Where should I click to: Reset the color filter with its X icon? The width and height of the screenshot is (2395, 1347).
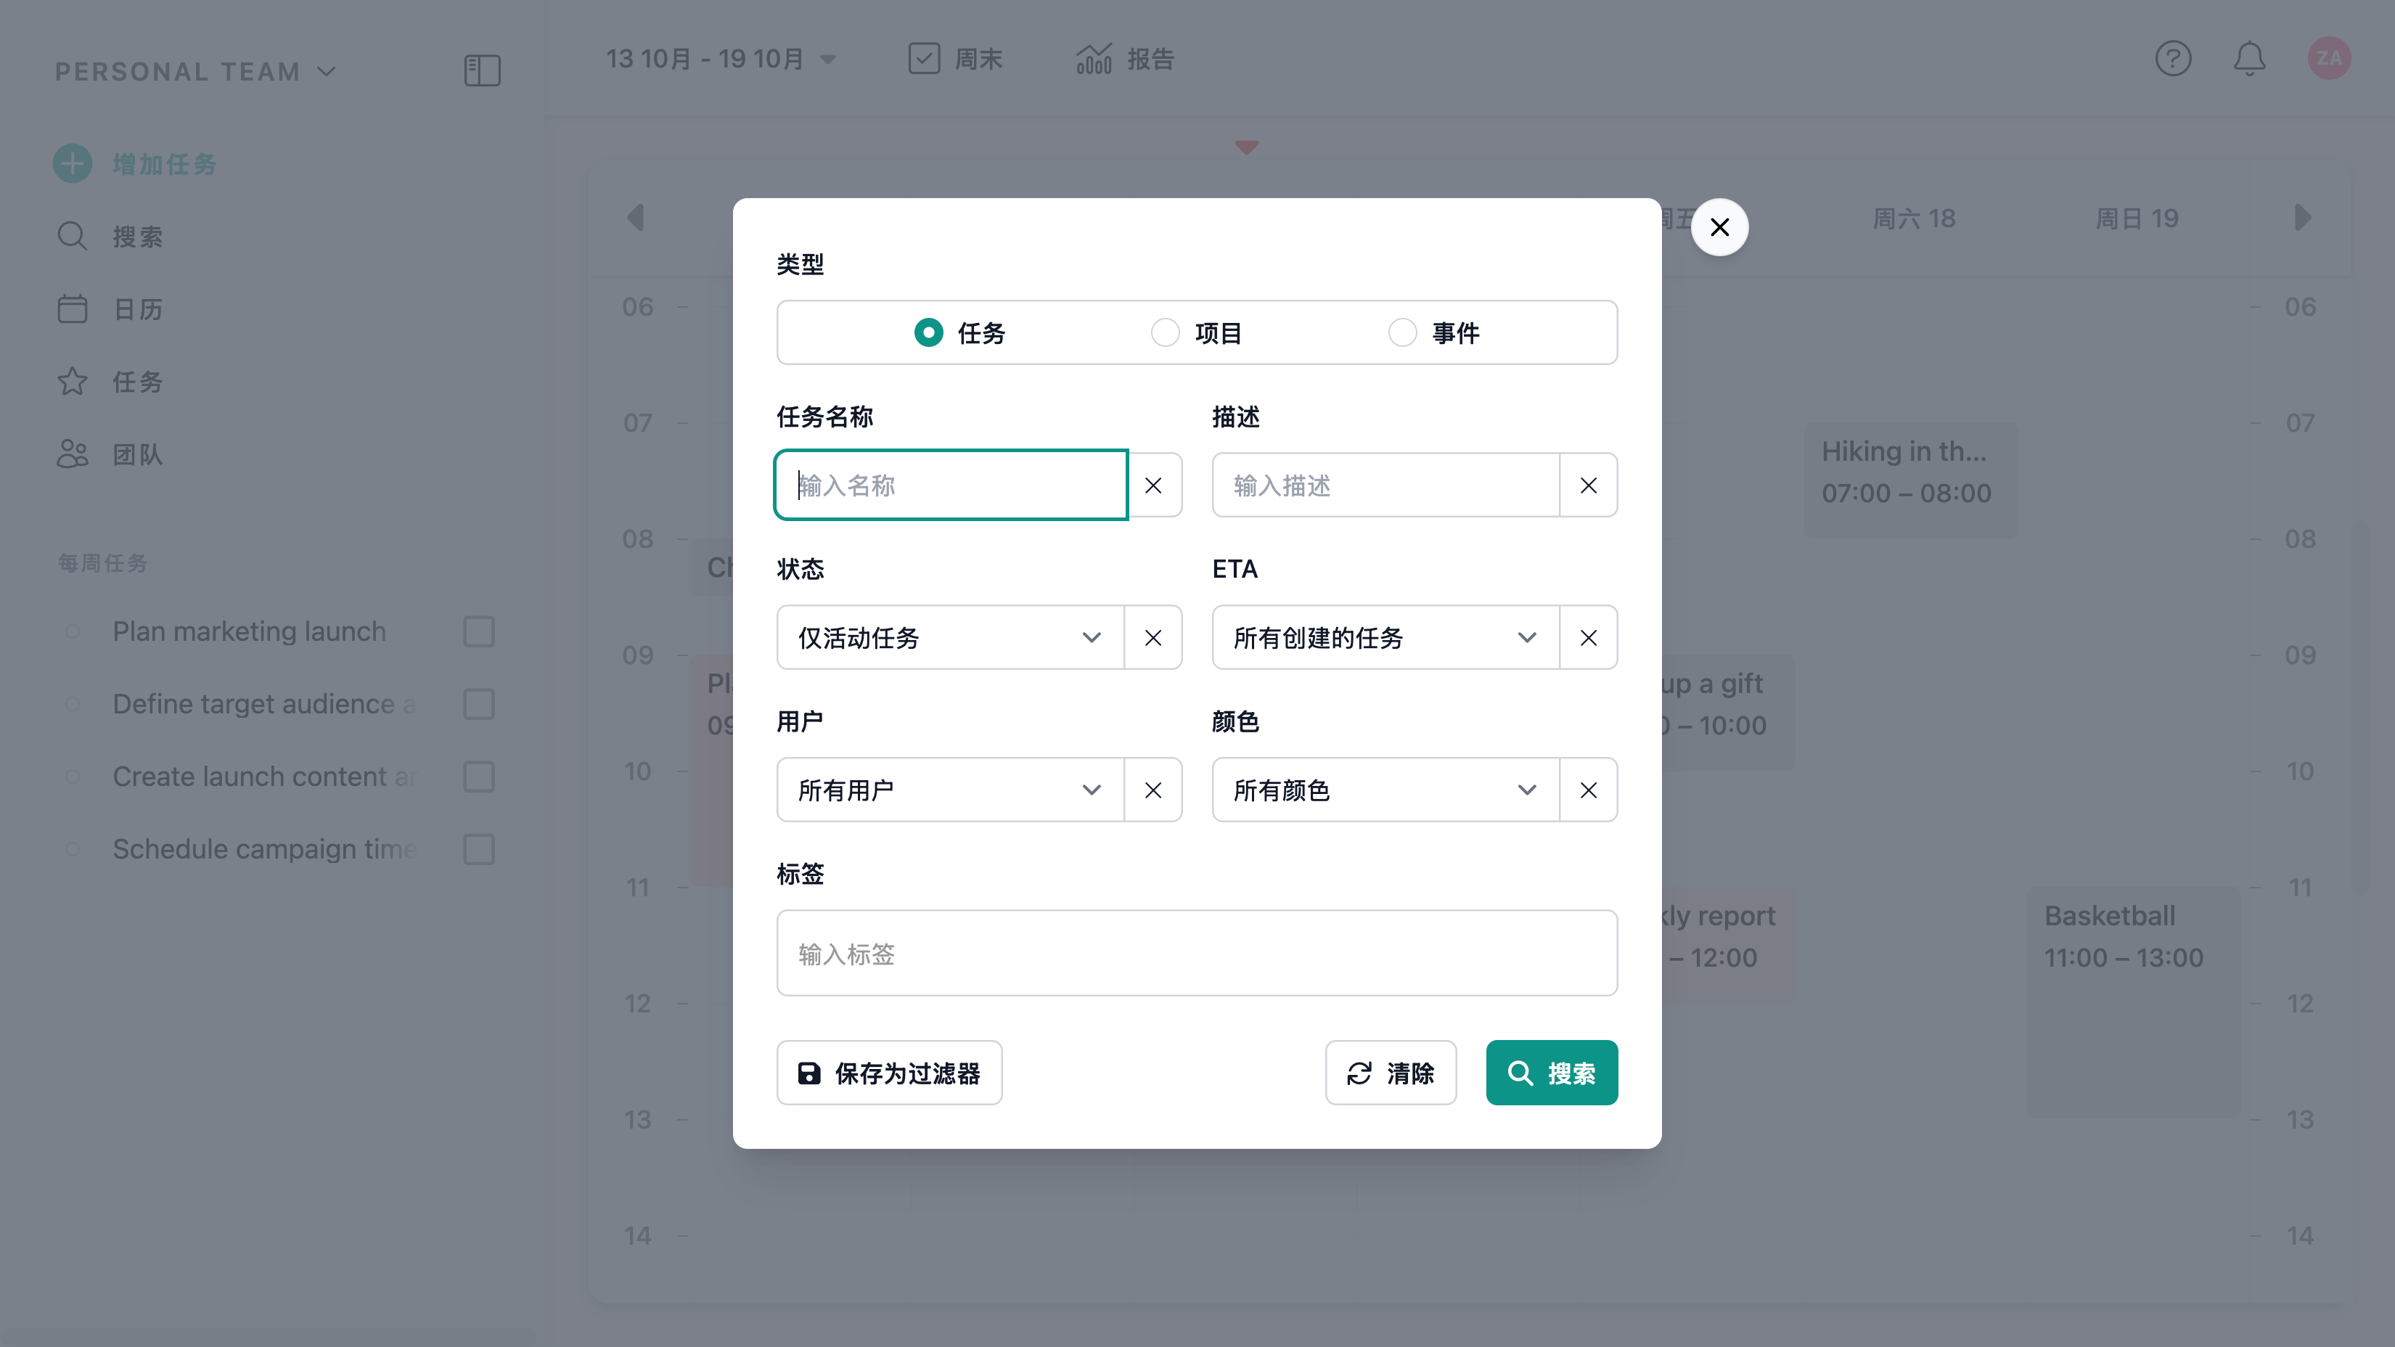coord(1588,790)
